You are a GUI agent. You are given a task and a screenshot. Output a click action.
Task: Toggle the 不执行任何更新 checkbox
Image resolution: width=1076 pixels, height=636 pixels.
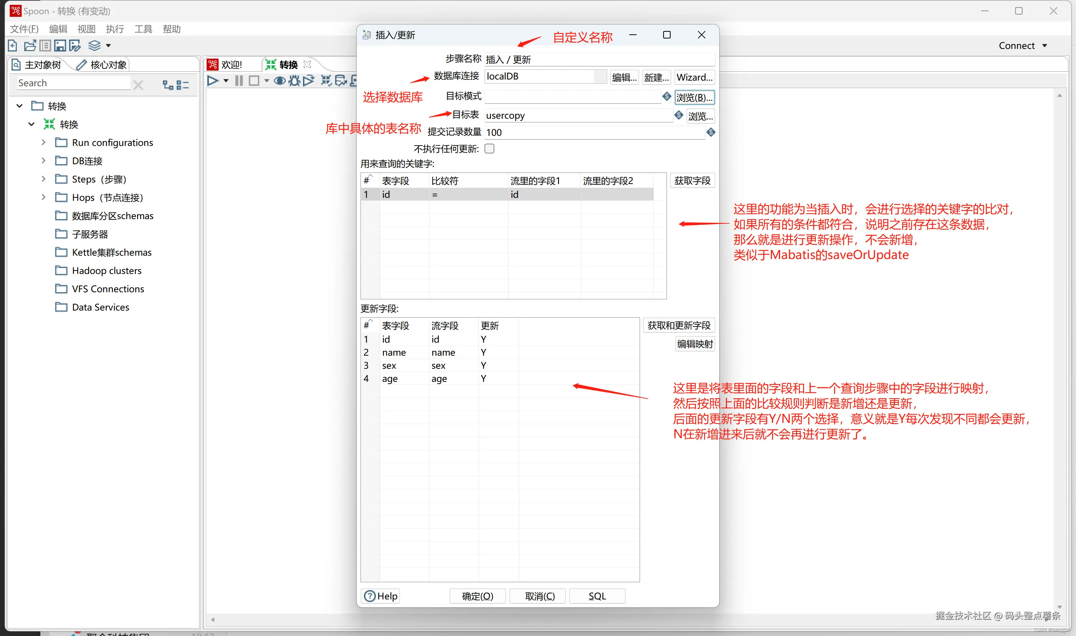pos(489,149)
